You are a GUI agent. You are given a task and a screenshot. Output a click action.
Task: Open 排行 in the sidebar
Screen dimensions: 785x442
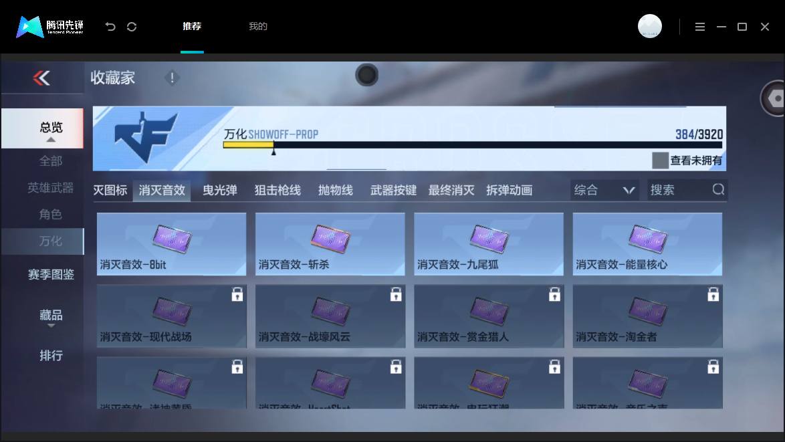click(x=51, y=355)
